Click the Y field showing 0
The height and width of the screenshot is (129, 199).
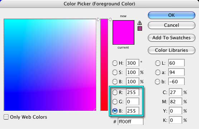click(175, 111)
